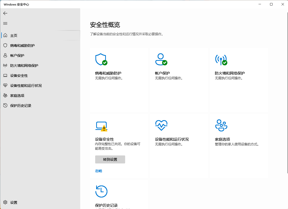Click the text 管理你的家人使用设备的方式。
The height and width of the screenshot is (209, 288).
pos(237,144)
